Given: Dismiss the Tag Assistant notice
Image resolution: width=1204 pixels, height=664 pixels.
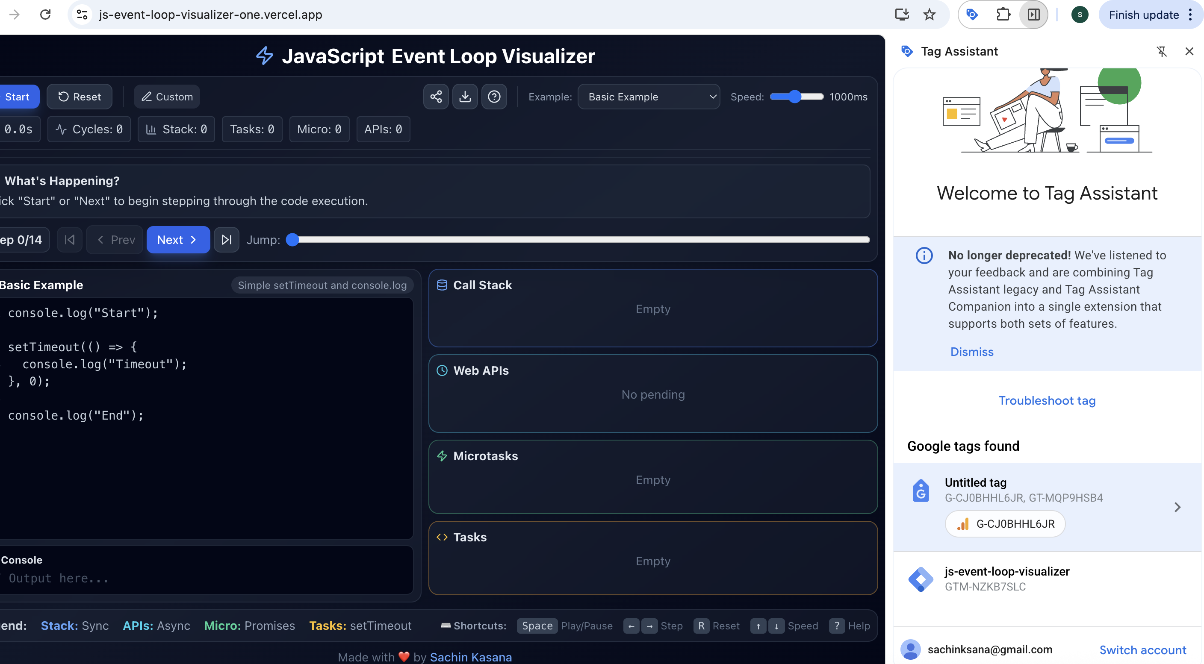Looking at the screenshot, I should click(972, 352).
